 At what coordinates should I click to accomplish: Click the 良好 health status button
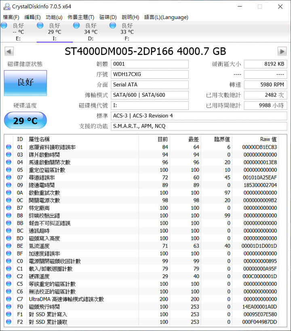point(25,83)
